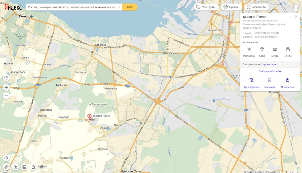Zoom out with the minus button
This screenshot has height=173, width=302.
[x=7, y=96]
